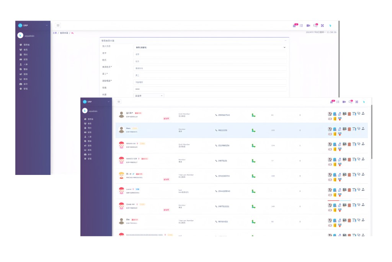Click CHAN MM member name
392x262 pixels.
pos(130,204)
